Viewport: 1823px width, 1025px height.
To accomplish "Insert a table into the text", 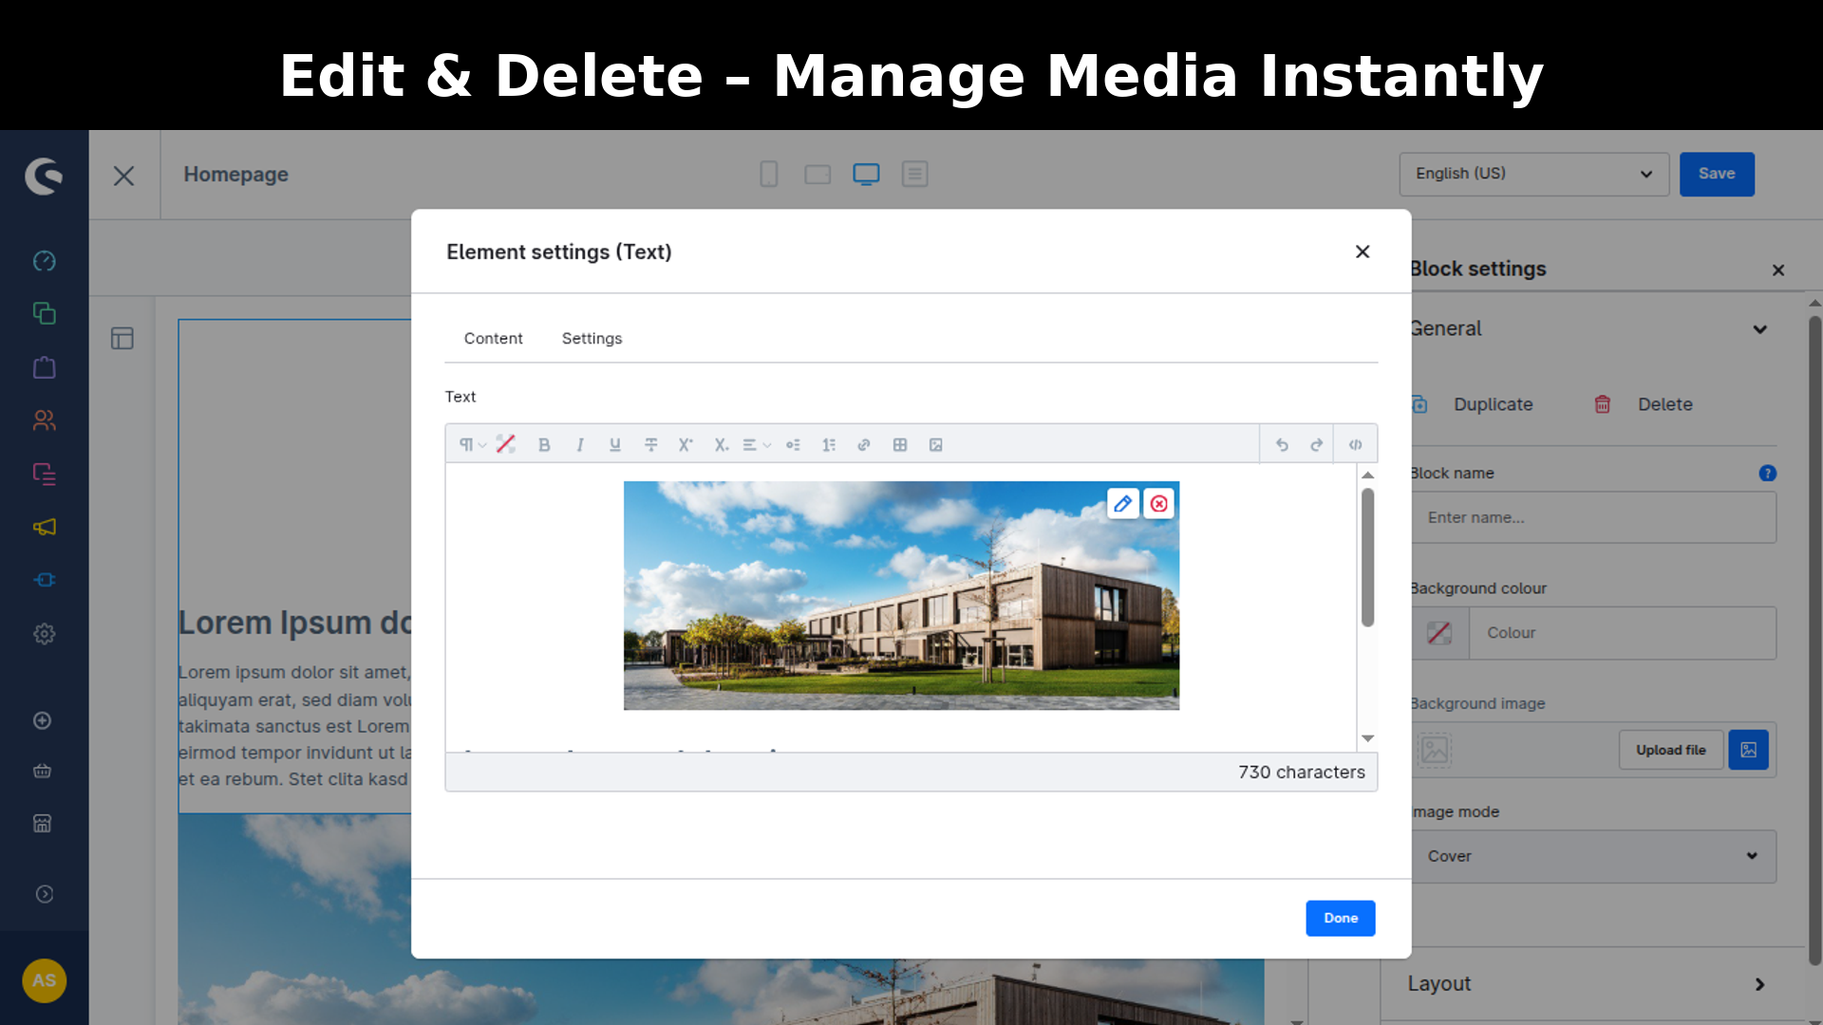I will [900, 444].
